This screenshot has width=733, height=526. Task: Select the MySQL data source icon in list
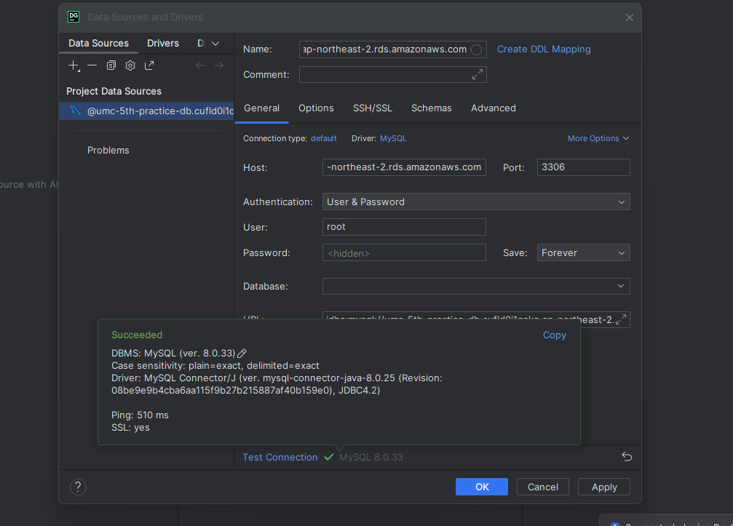[x=76, y=111]
